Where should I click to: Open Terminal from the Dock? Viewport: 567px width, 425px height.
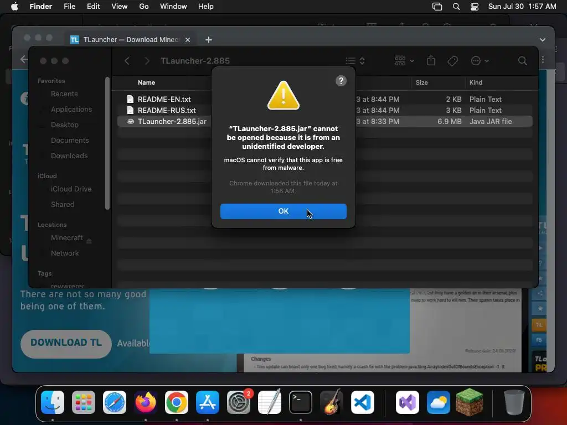point(301,402)
